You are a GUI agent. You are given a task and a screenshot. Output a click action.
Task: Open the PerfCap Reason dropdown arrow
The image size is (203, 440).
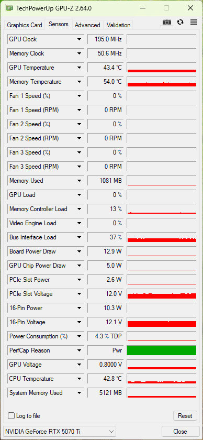(80, 350)
